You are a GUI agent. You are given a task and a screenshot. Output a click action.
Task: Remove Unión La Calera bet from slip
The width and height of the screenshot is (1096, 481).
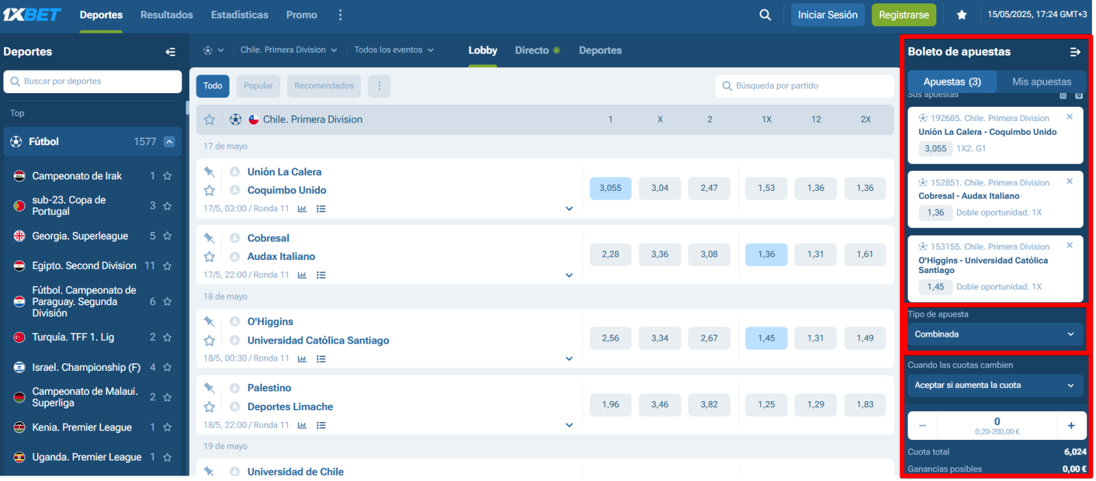pos(1069,117)
